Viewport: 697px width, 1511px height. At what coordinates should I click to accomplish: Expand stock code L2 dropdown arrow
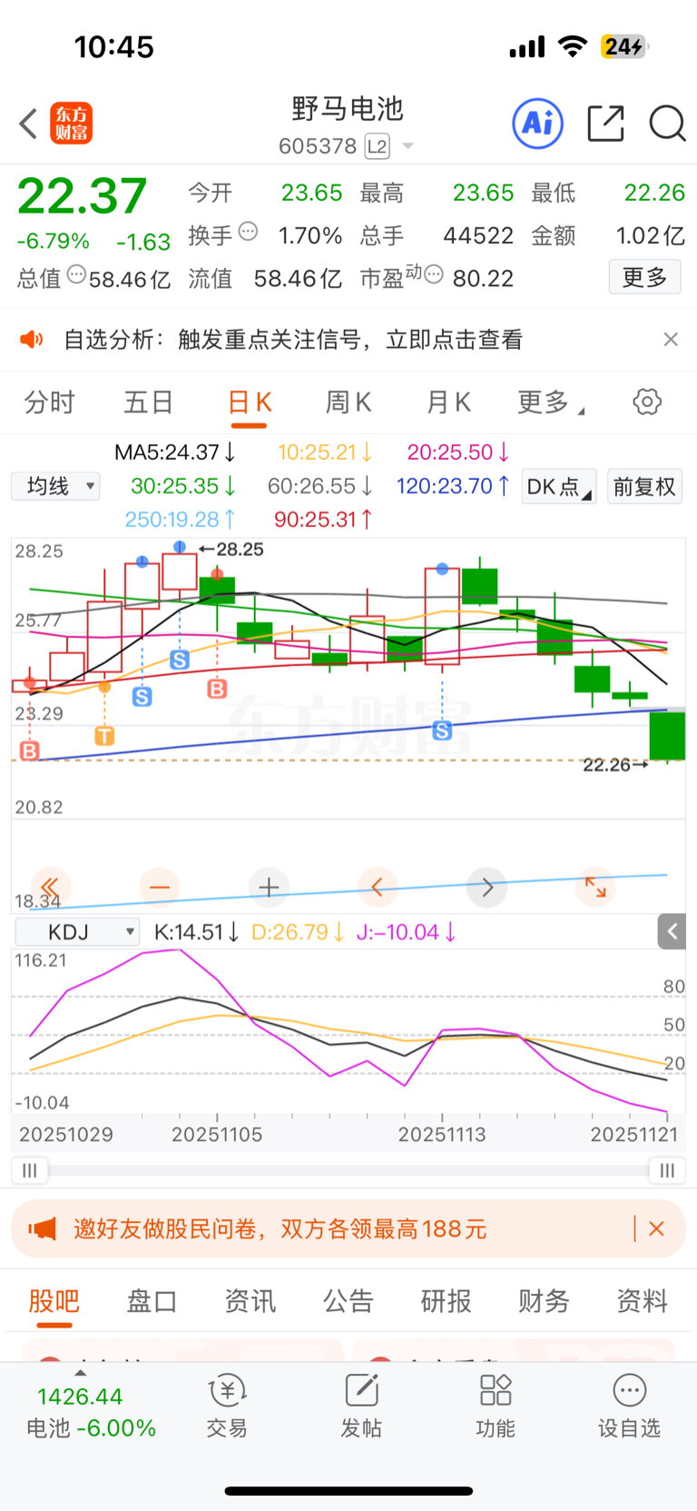pos(407,146)
